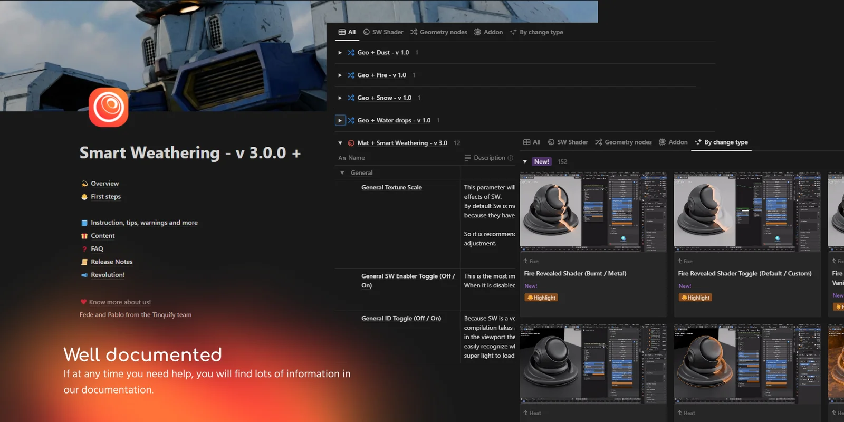
Task: Expand the Geo + Fire - v 1.0 group
Action: 340,75
